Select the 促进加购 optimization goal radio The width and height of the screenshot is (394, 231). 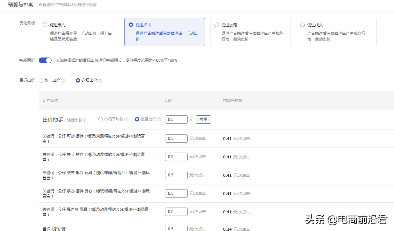[217, 25]
